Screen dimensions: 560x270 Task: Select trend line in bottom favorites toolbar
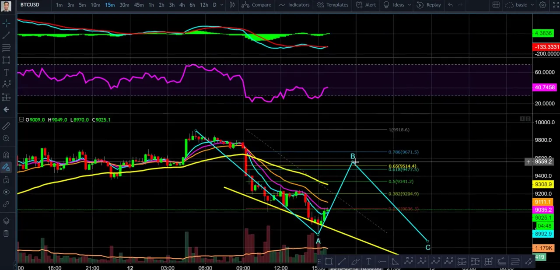coord(342,262)
